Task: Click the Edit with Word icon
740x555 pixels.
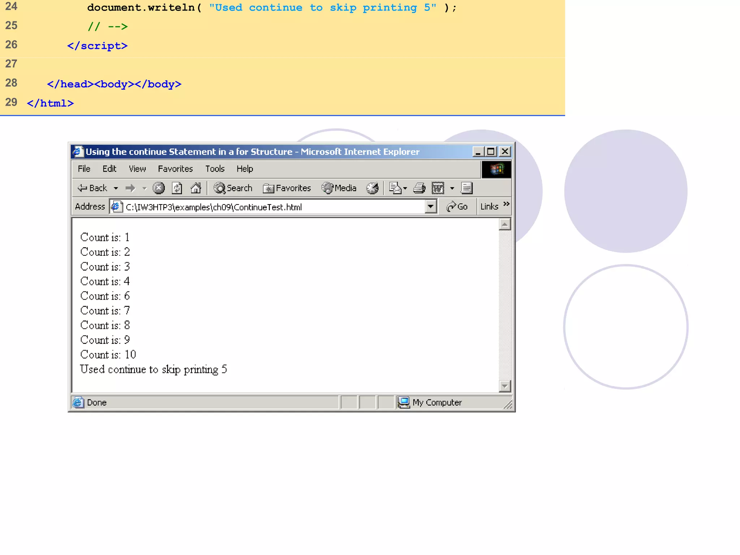Action: [x=438, y=188]
